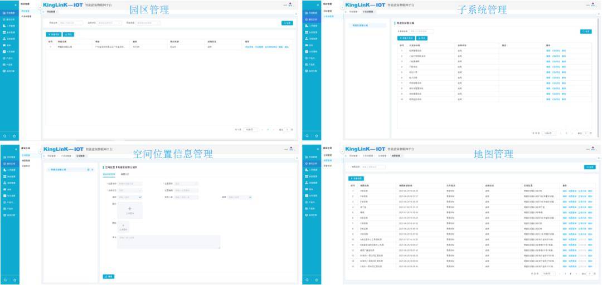Viewport: 602px width, 285px height.
Task: Focus jump-to-page box under 地图管理 table
Action: (589, 273)
